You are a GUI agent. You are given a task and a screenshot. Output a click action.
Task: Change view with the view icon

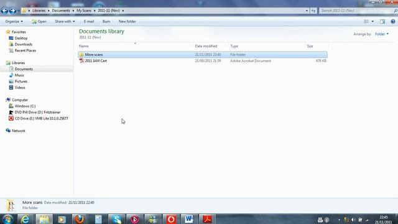coord(366,22)
